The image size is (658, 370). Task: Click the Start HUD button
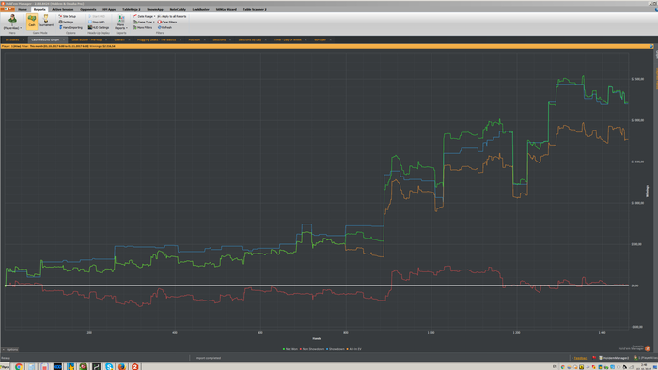(x=97, y=16)
